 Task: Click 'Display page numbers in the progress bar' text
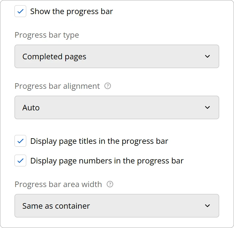point(107,161)
